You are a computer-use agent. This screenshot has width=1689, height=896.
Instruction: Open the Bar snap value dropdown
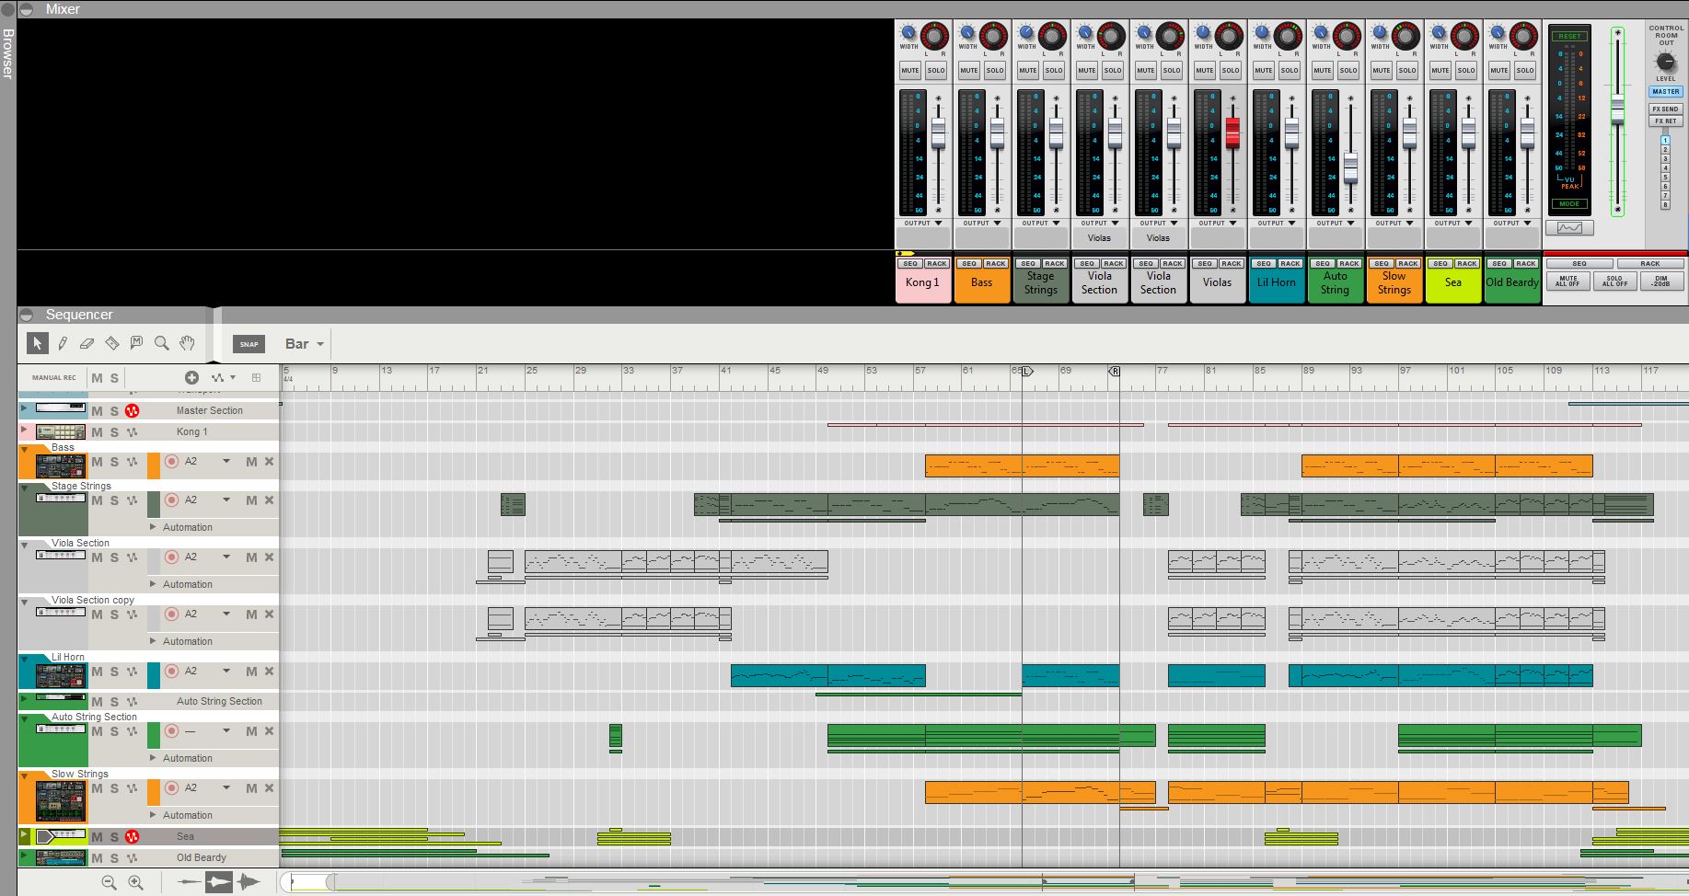coord(305,344)
